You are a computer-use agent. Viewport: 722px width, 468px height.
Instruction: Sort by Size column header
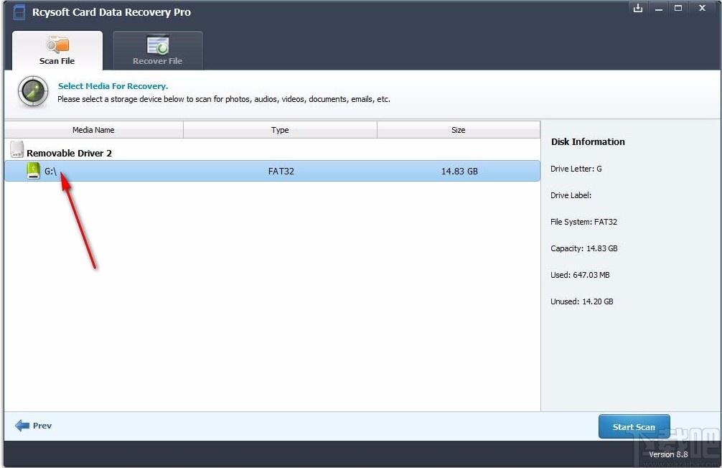coord(458,130)
